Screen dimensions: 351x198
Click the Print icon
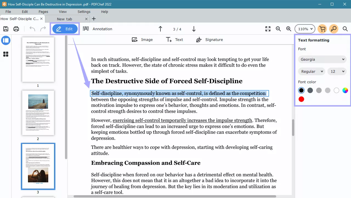pyautogui.click(x=16, y=29)
